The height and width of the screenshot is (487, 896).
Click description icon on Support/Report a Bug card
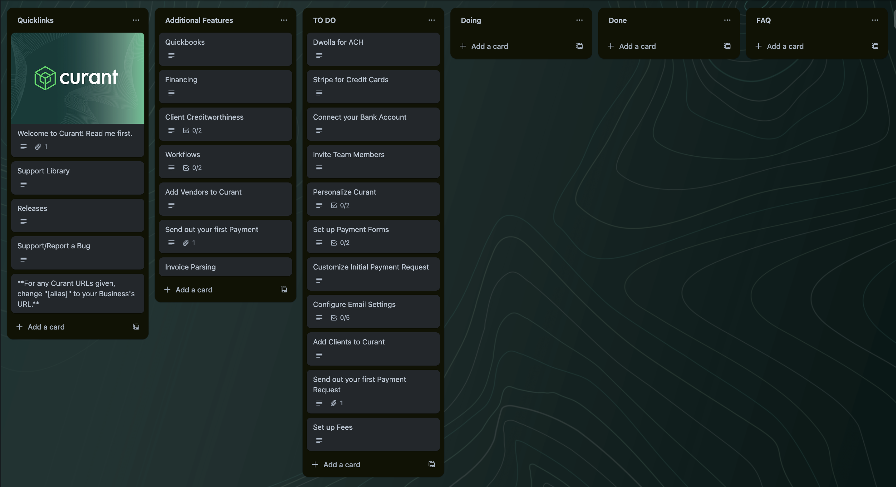click(x=23, y=259)
